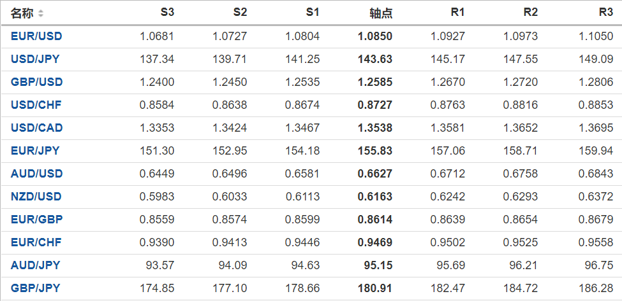This screenshot has width=622, height=301.
Task: Click the USD/CAD pair link
Action: tap(36, 128)
